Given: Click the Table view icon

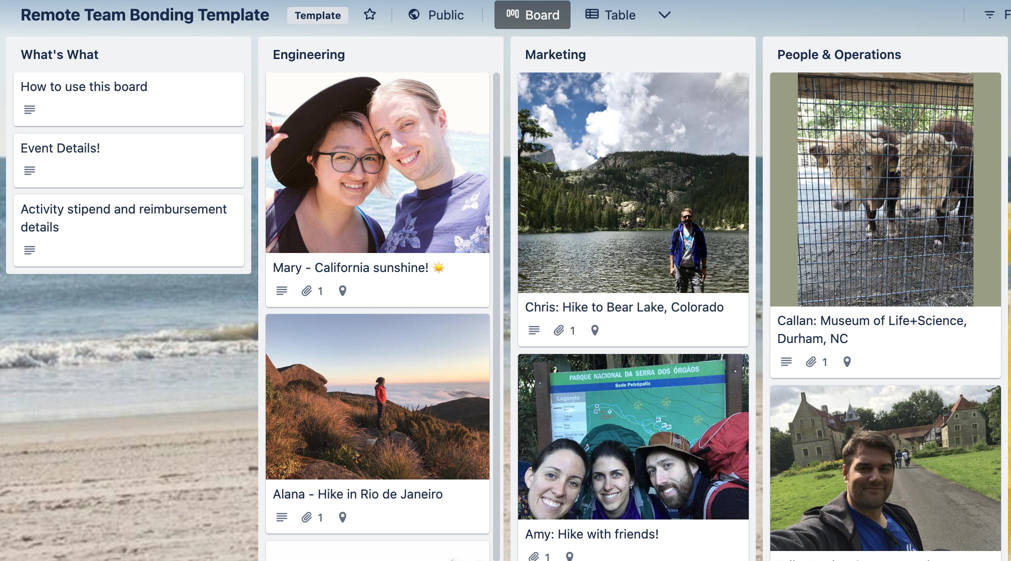Looking at the screenshot, I should (592, 14).
